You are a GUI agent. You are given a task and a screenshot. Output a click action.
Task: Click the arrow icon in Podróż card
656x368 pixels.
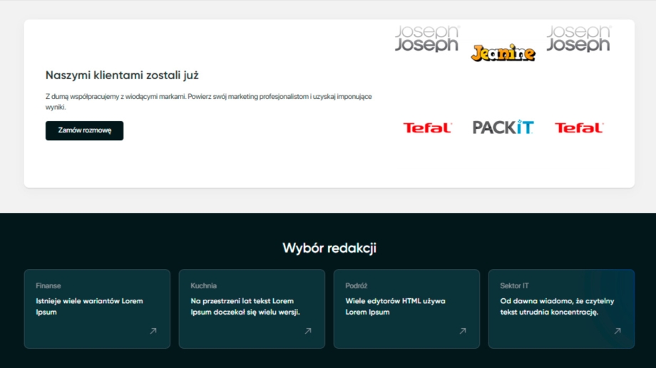click(463, 331)
